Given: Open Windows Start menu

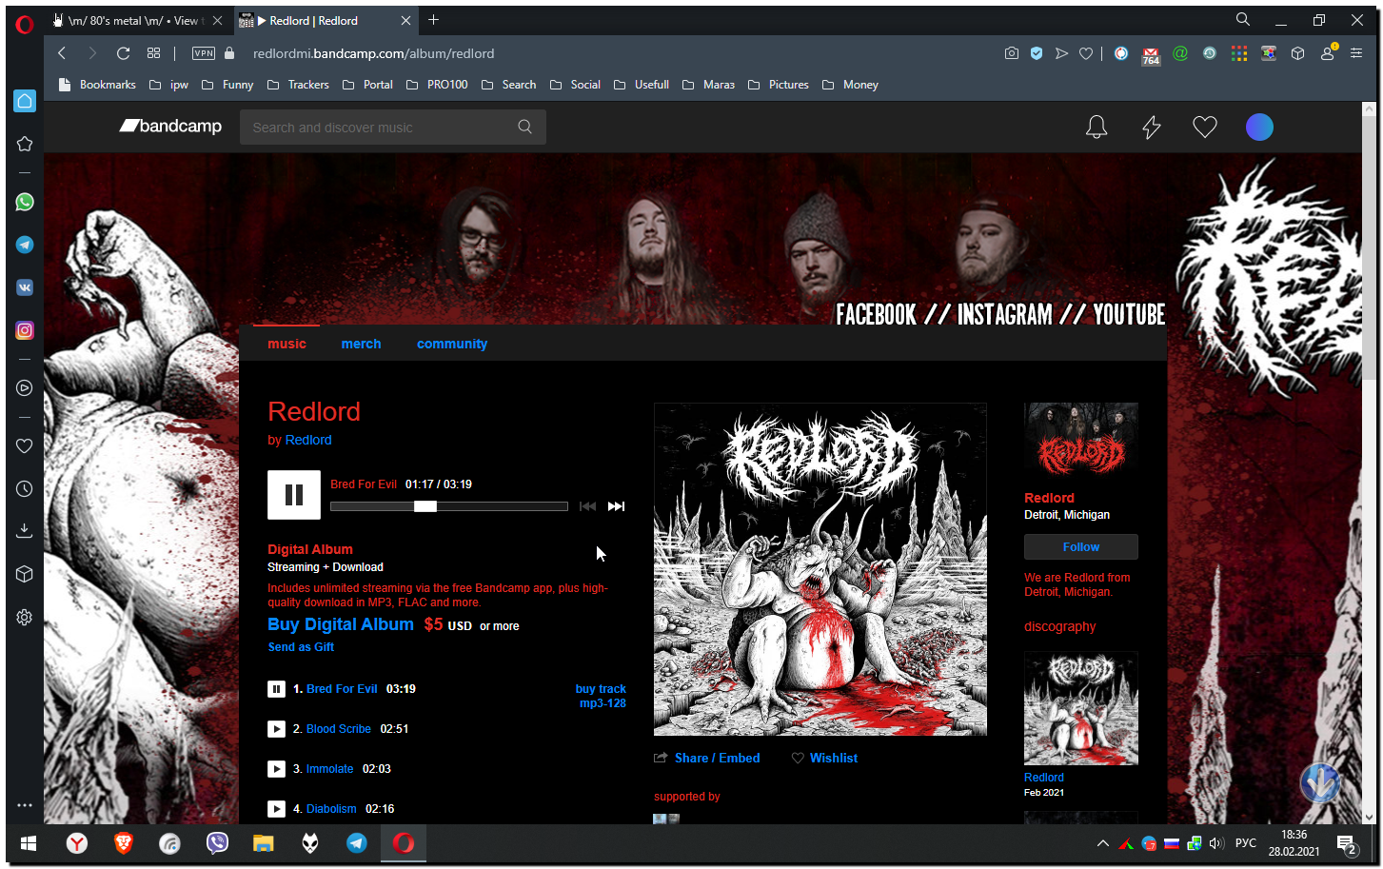Looking at the screenshot, I should pyautogui.click(x=29, y=843).
